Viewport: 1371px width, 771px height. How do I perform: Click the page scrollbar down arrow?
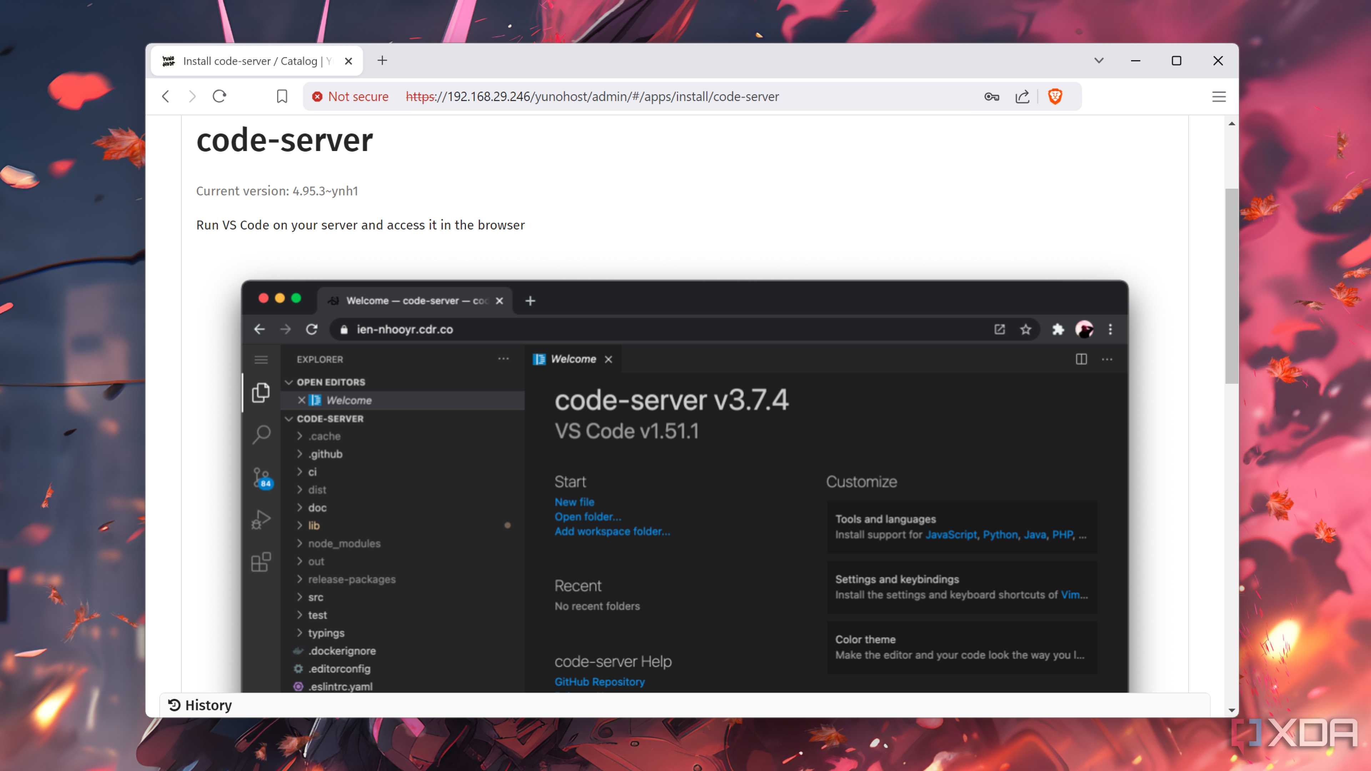(1231, 710)
